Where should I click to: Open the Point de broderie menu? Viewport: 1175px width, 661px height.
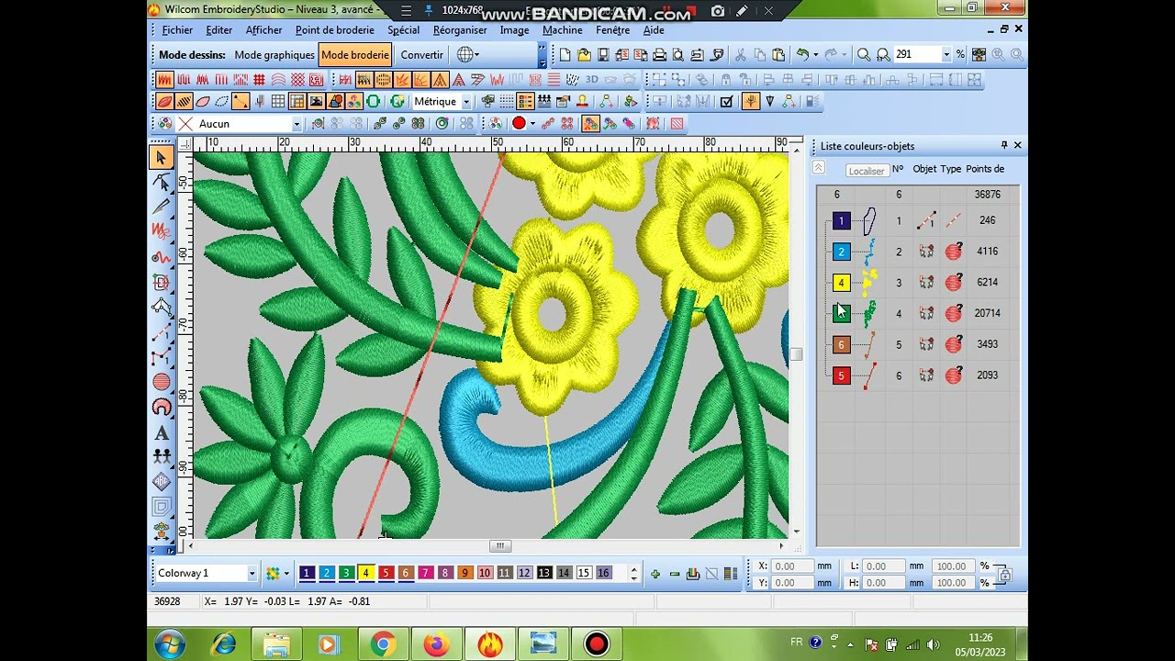point(335,30)
